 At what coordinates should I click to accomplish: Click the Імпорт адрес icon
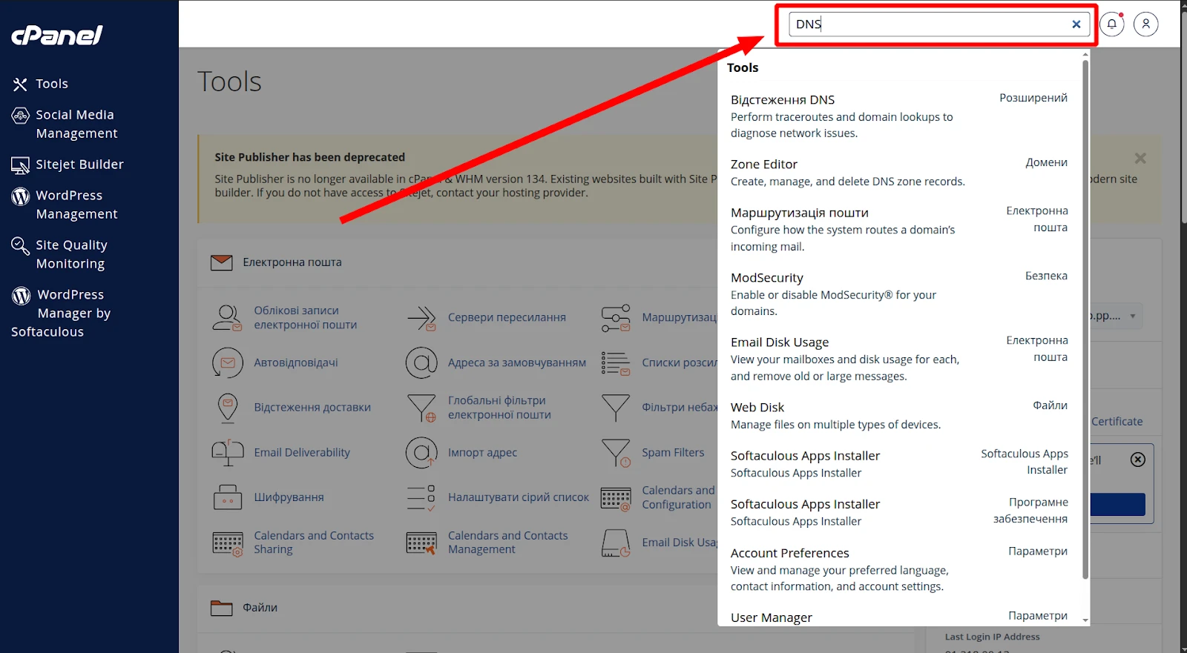click(421, 453)
